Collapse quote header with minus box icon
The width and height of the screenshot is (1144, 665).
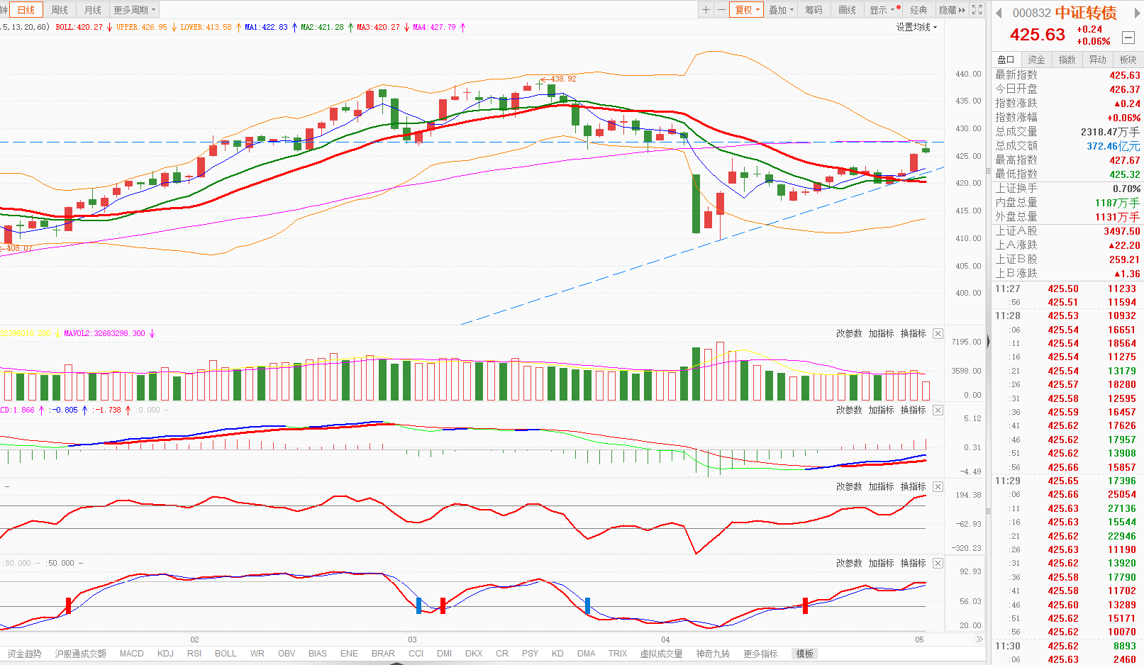(x=1128, y=38)
